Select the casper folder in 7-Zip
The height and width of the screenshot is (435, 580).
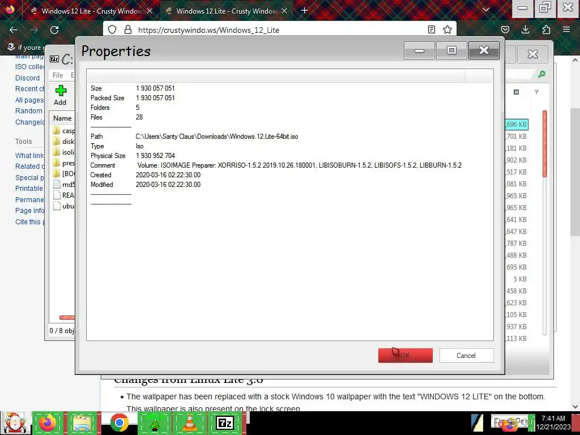point(63,131)
